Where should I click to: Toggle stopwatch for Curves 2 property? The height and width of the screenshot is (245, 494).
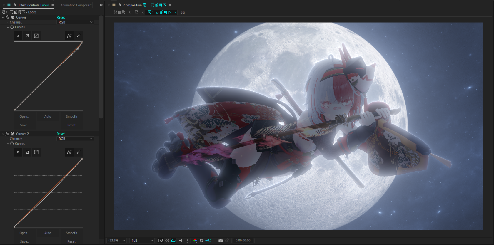[x=12, y=144]
